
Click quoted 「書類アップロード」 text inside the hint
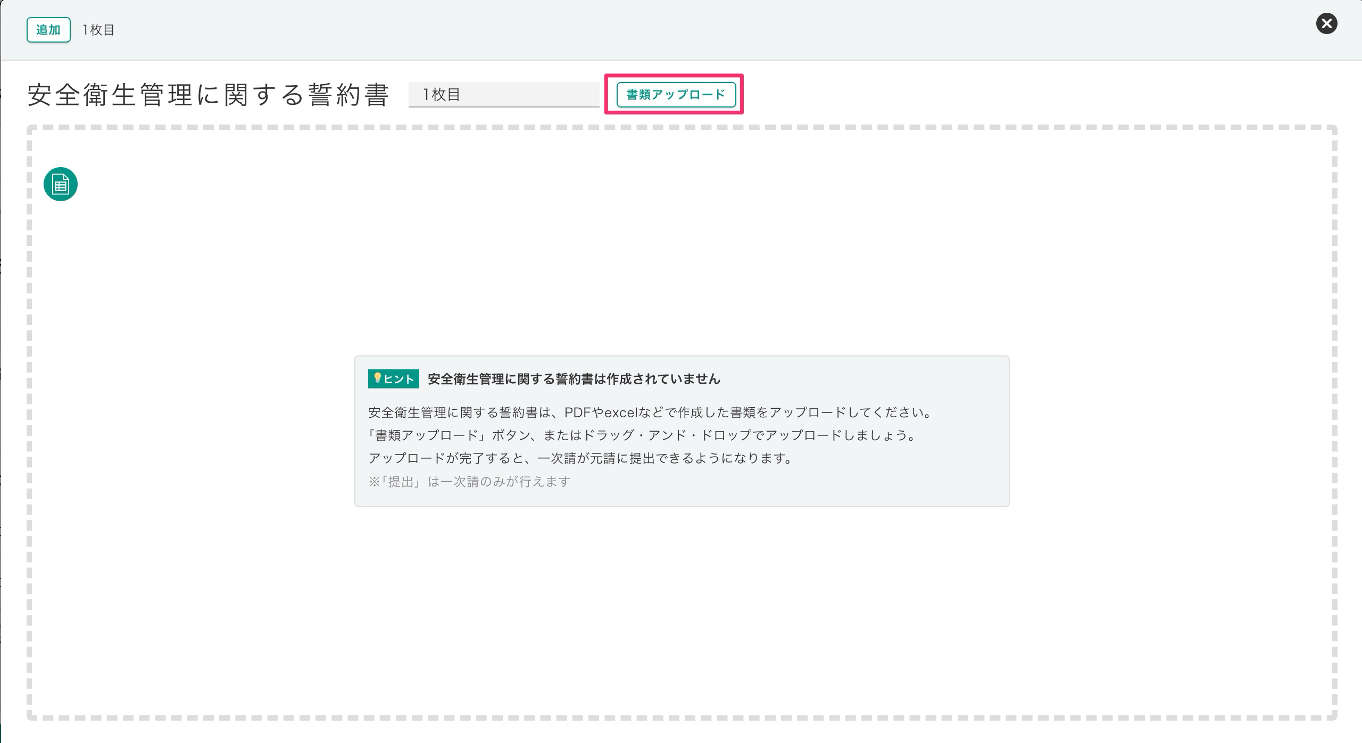427,435
